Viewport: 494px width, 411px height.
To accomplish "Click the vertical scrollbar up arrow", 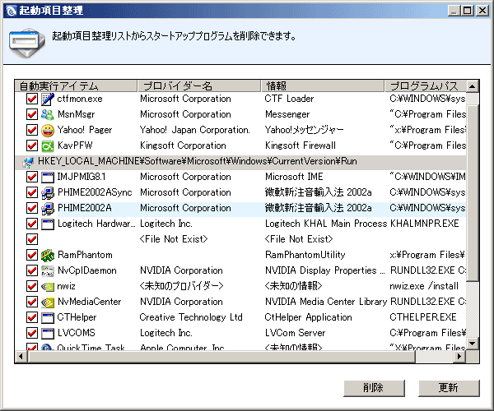I will (473, 86).
